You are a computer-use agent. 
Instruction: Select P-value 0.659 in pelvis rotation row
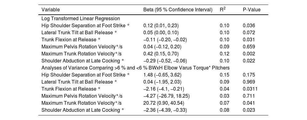coord(249,47)
